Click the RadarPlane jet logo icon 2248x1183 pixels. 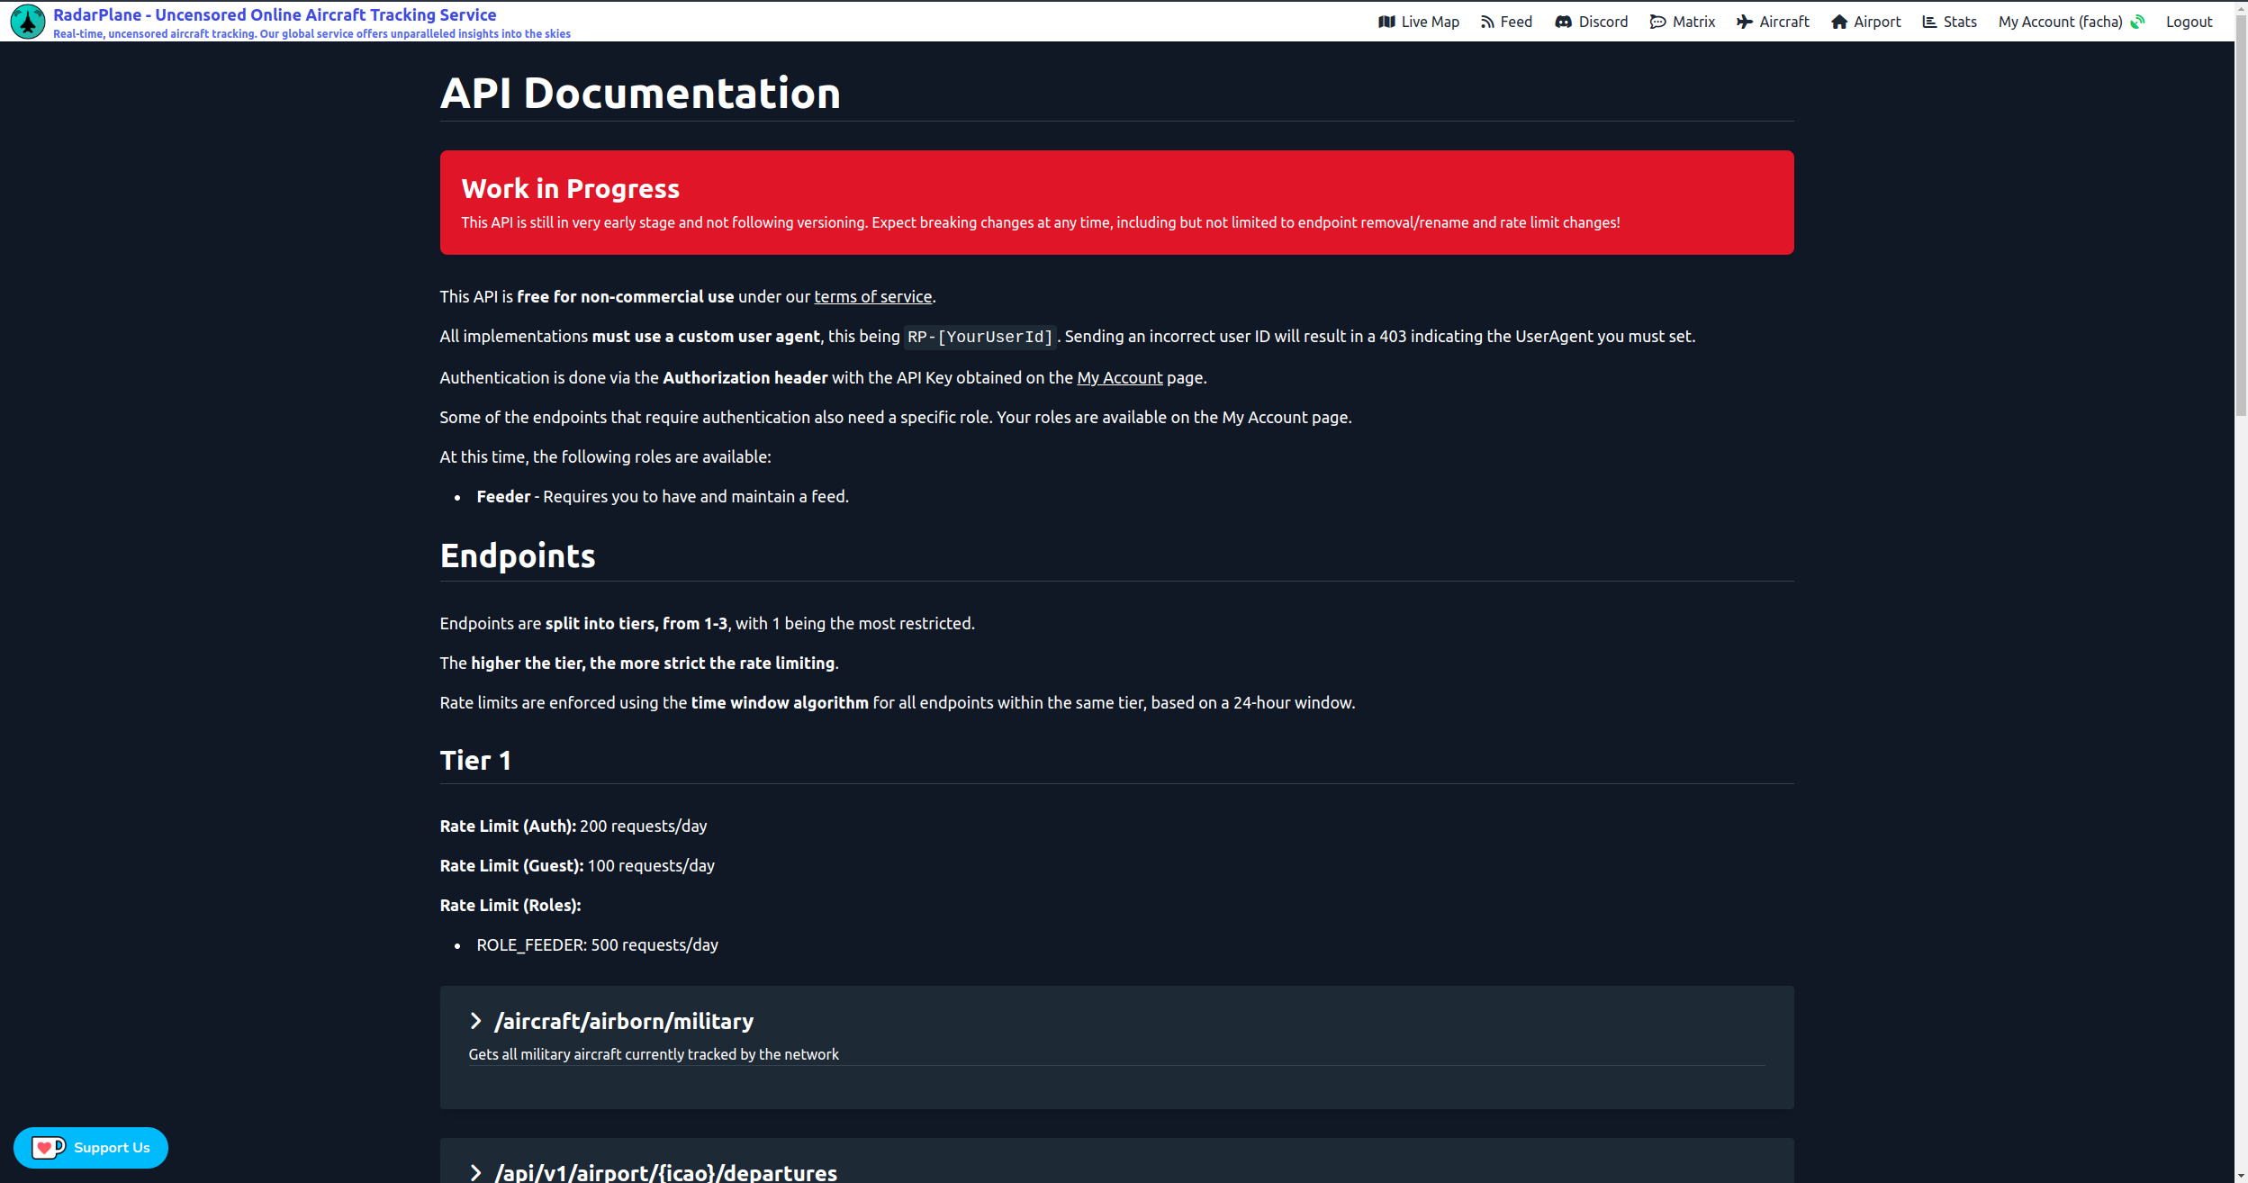[28, 22]
